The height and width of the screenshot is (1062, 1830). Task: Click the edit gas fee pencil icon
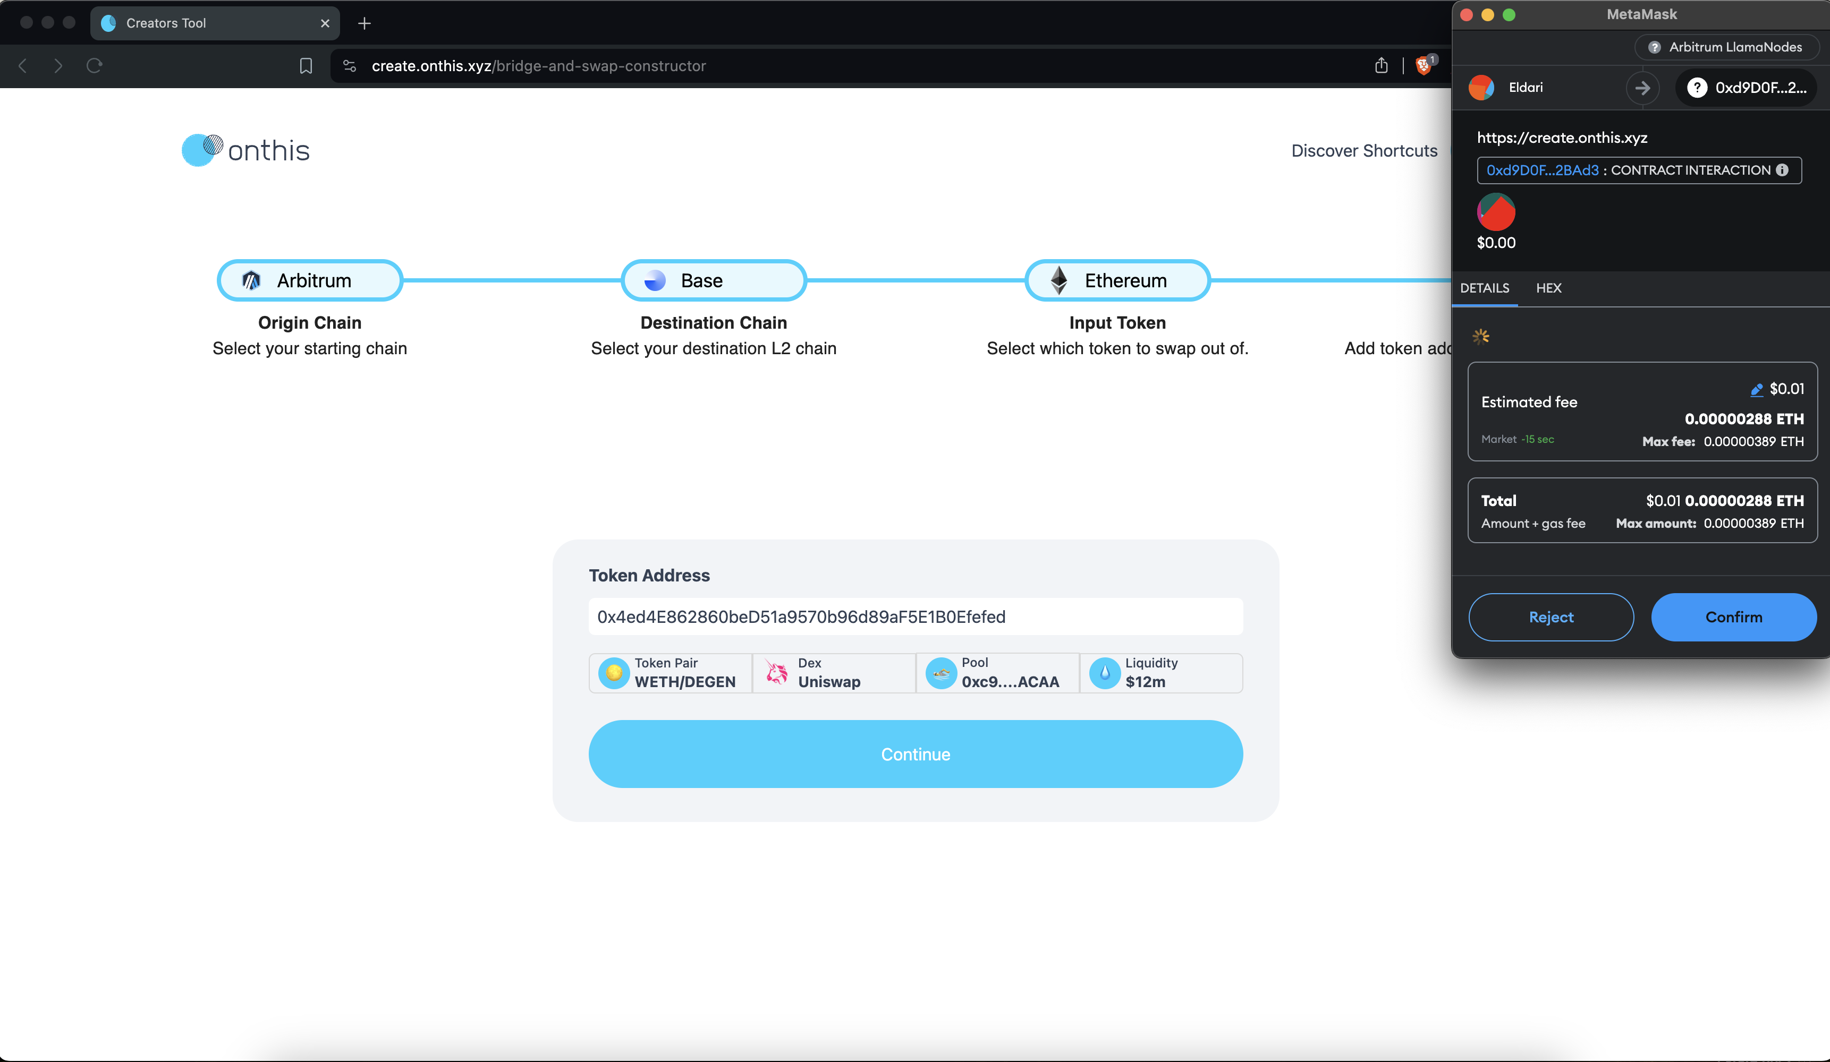point(1757,390)
